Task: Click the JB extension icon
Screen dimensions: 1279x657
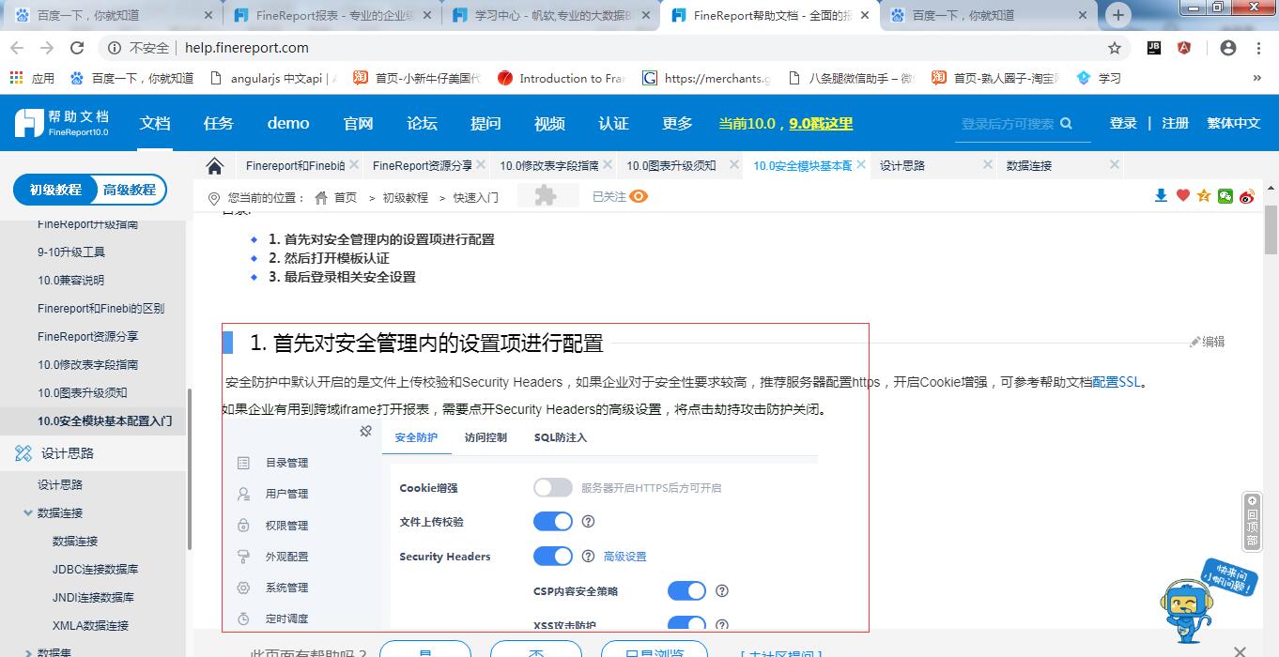Action: click(1155, 48)
